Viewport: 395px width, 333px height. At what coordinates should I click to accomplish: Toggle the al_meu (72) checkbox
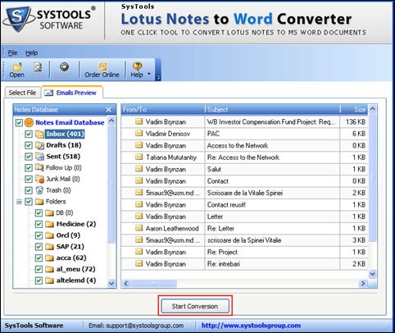[39, 269]
